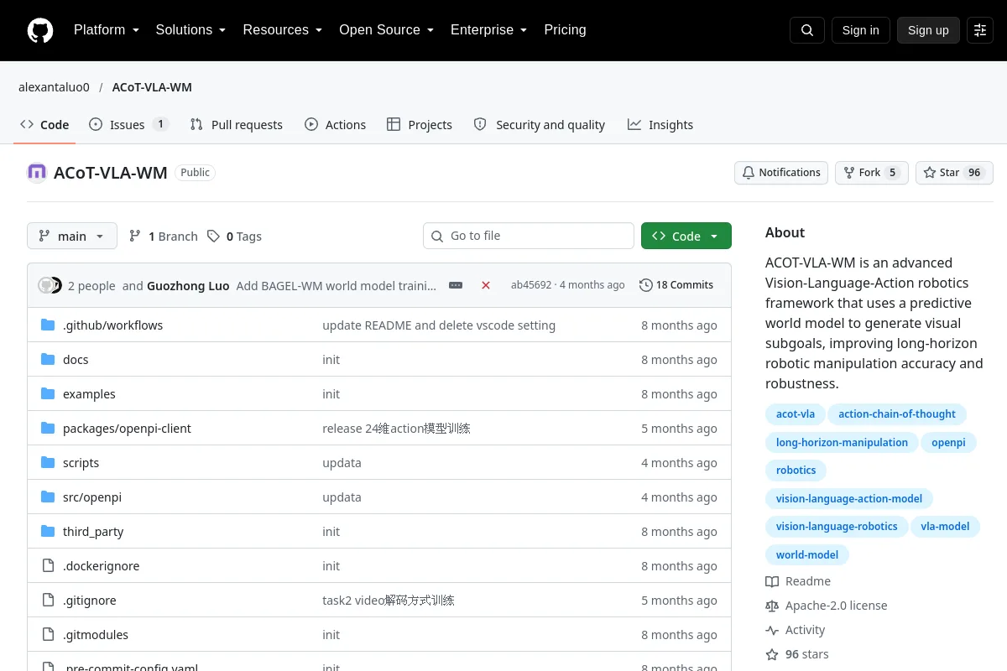This screenshot has width=1007, height=671.
Task: Open the ACoT-VLA-WM breadcrumb link
Action: [152, 87]
